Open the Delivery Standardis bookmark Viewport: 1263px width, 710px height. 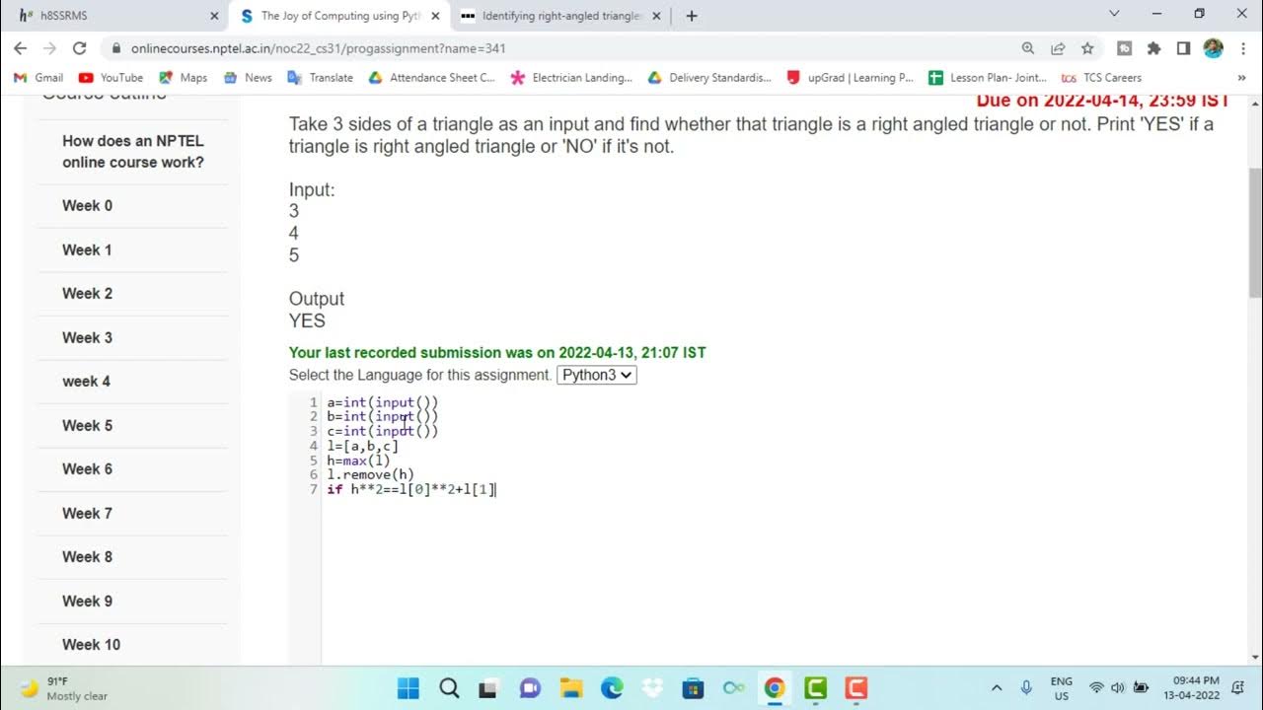[x=709, y=78]
